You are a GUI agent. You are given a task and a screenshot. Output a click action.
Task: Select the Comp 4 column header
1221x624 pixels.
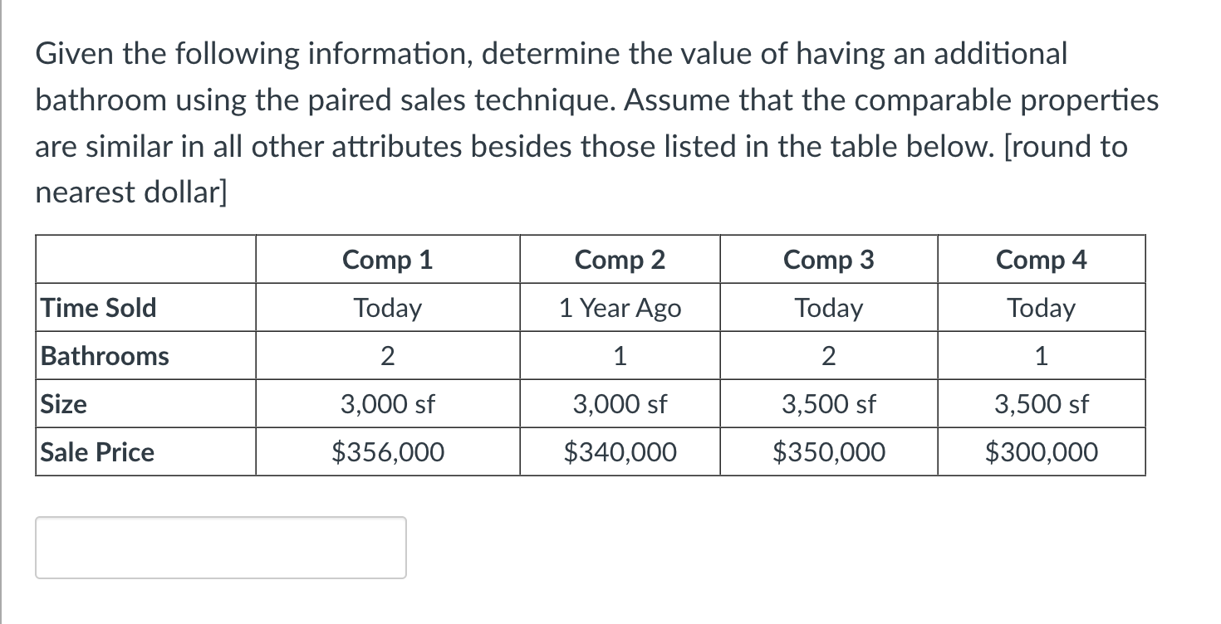(1041, 259)
